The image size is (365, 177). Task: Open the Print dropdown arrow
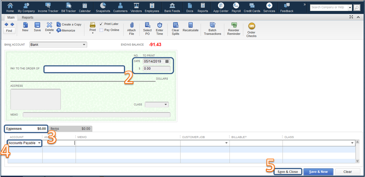pyautogui.click(x=93, y=34)
